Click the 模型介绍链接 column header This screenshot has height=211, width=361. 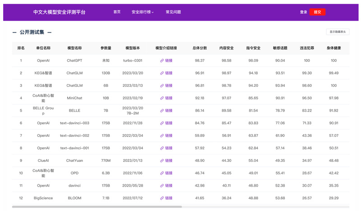pyautogui.click(x=166, y=48)
